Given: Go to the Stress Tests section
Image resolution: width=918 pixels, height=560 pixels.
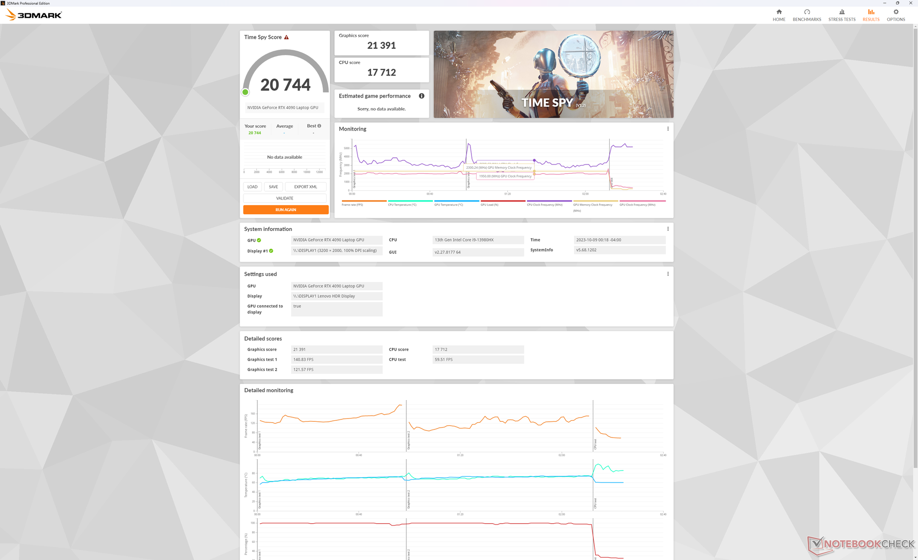Looking at the screenshot, I should coord(841,15).
